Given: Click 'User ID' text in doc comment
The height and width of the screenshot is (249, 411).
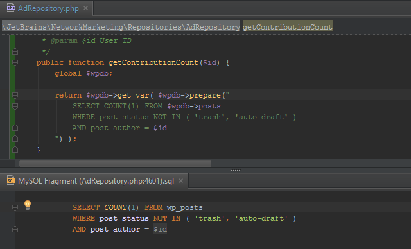Looking at the screenshot, I should [x=116, y=40].
